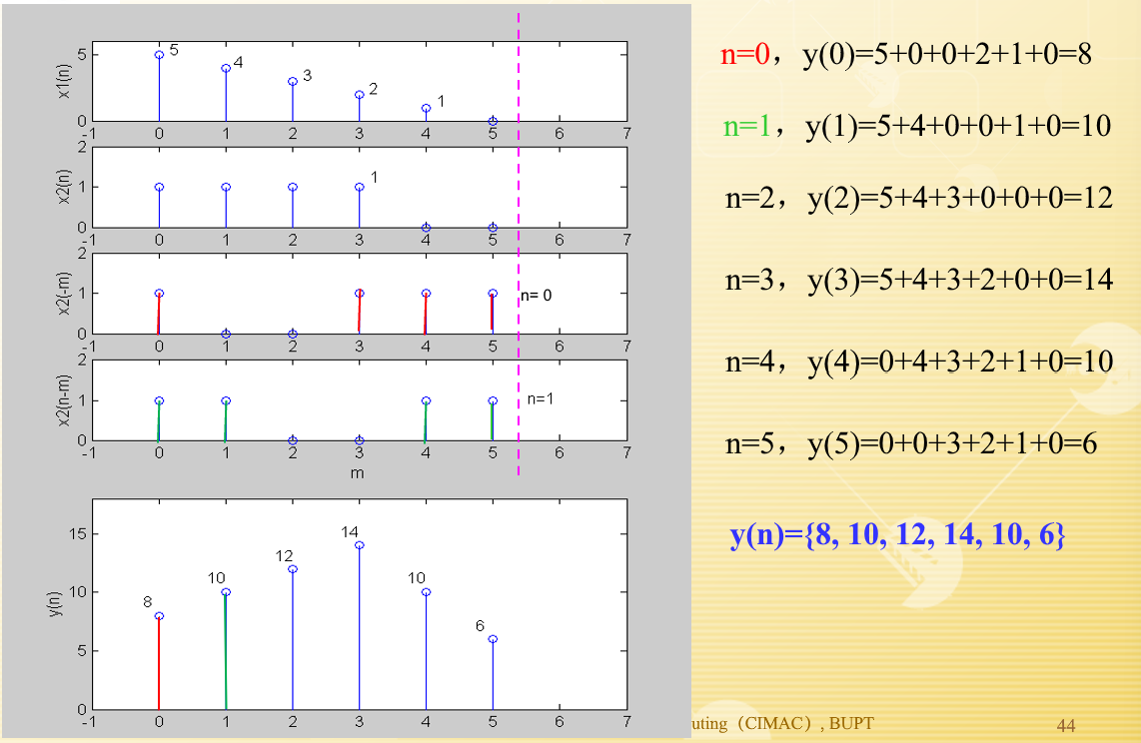Click the equation y(4)=0+4+3+2+1+0=10

click(960, 362)
